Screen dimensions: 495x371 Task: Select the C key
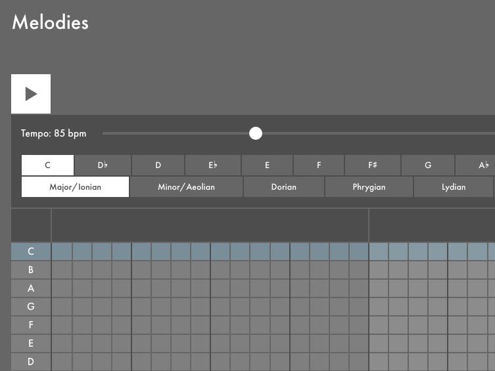point(47,165)
